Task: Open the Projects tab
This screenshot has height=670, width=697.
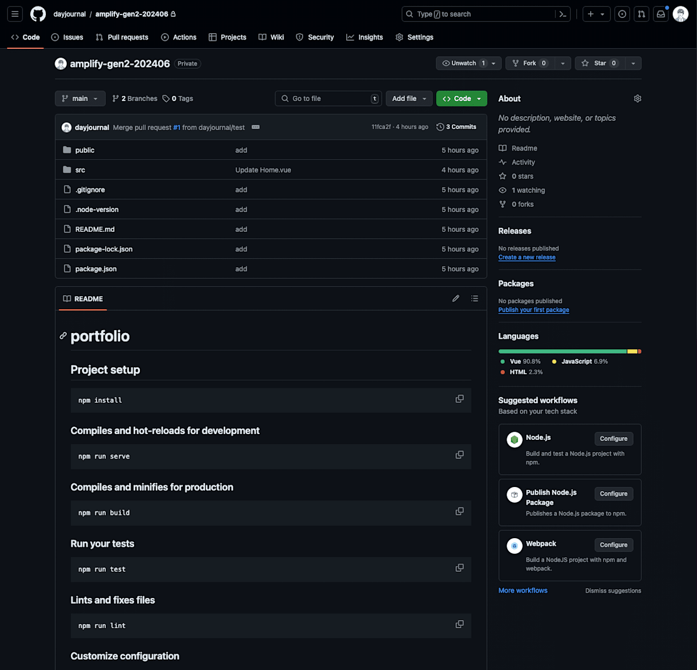Action: click(x=228, y=37)
